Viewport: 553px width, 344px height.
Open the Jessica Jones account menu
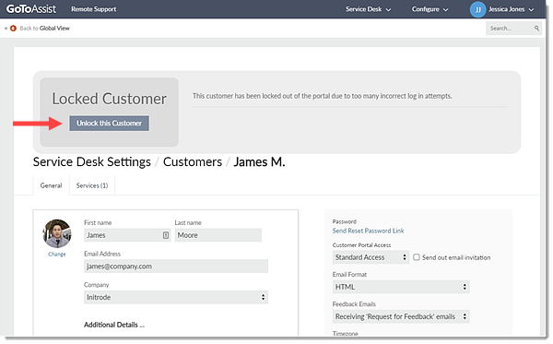pos(511,9)
